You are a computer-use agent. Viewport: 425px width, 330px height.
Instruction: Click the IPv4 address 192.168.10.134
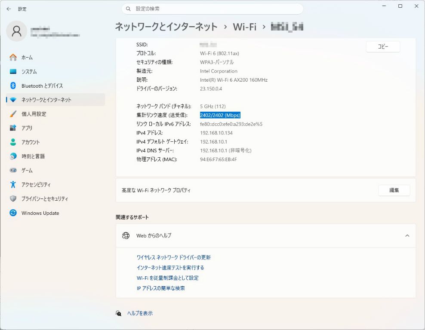(x=216, y=133)
